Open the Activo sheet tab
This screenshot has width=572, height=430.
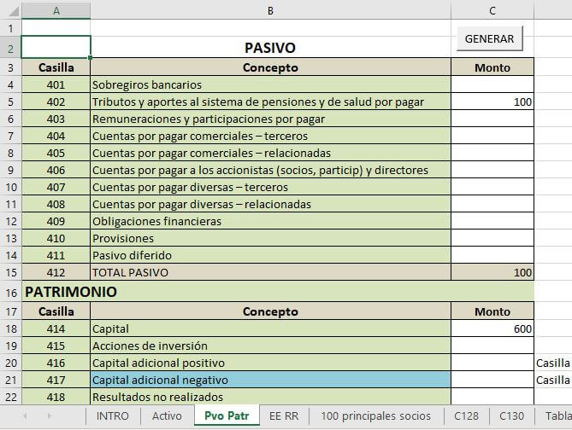(x=167, y=416)
